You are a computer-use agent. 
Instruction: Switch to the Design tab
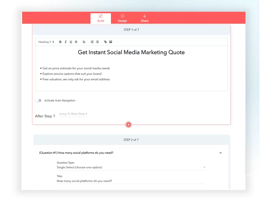(x=122, y=18)
